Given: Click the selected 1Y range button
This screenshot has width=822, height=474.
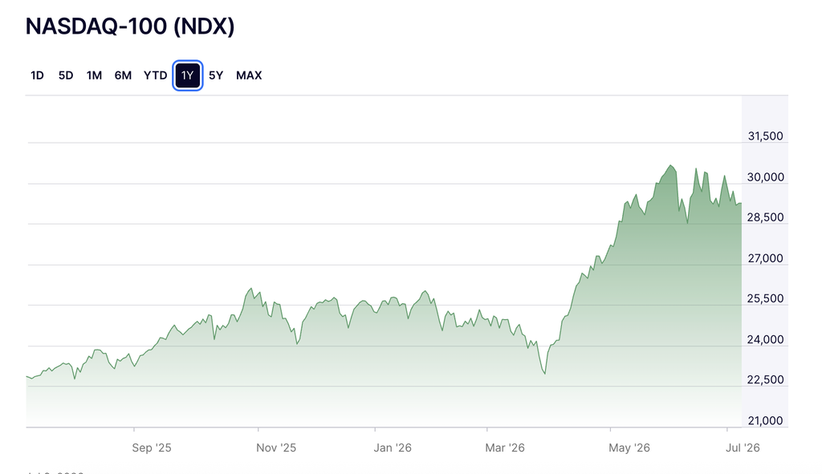Looking at the screenshot, I should click(x=188, y=75).
